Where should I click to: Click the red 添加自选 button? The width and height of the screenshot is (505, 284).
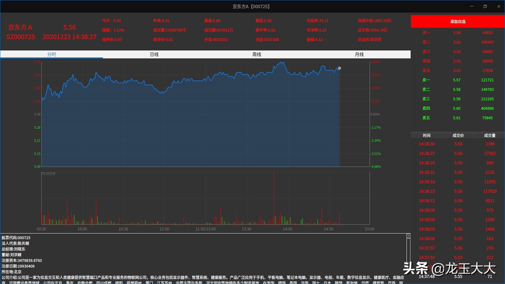[x=458, y=21]
